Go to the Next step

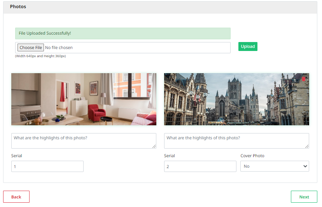click(304, 197)
